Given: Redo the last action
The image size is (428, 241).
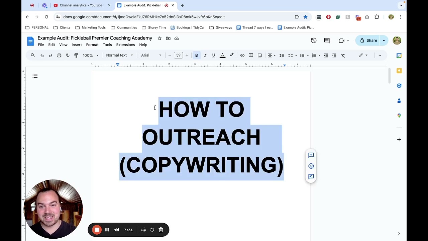Looking at the screenshot, I should (x=50, y=55).
